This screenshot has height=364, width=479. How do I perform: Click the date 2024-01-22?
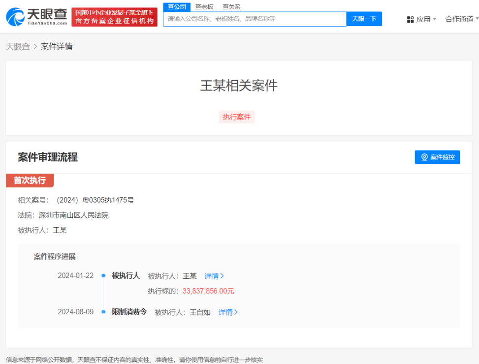(x=76, y=275)
